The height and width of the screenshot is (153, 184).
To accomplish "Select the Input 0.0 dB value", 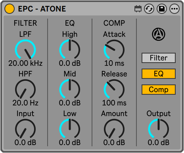I will tap(25, 142).
